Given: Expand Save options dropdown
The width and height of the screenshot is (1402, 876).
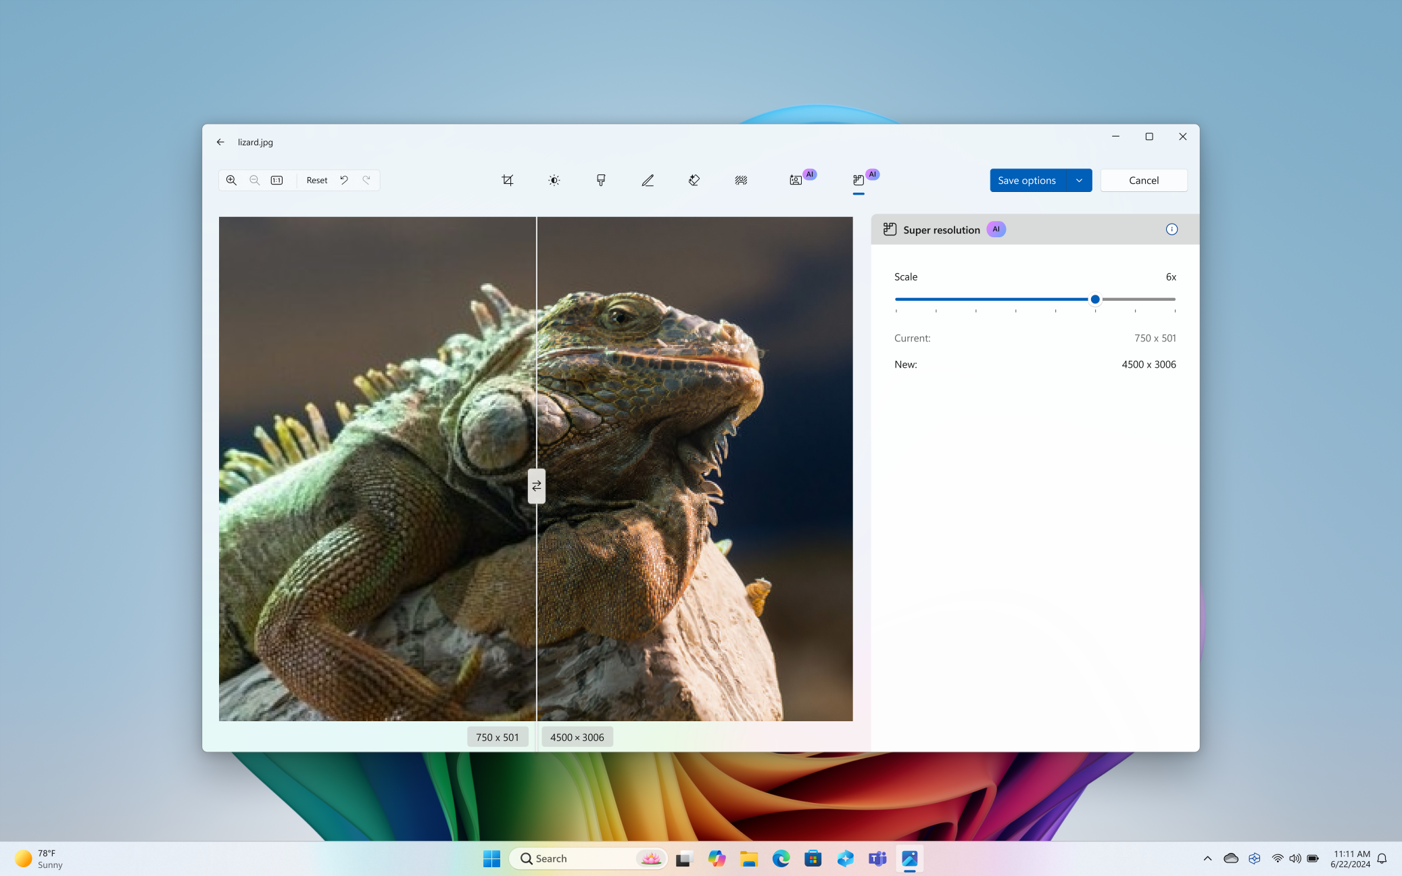Looking at the screenshot, I should [1079, 180].
